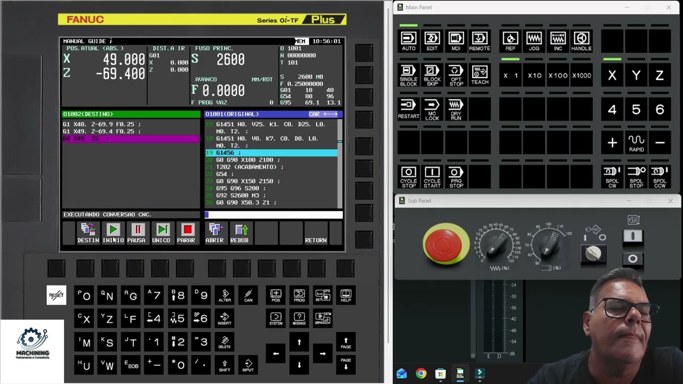Toggle MC LOCK machine lock
Viewport: 683px width, 384px height.
(432, 109)
